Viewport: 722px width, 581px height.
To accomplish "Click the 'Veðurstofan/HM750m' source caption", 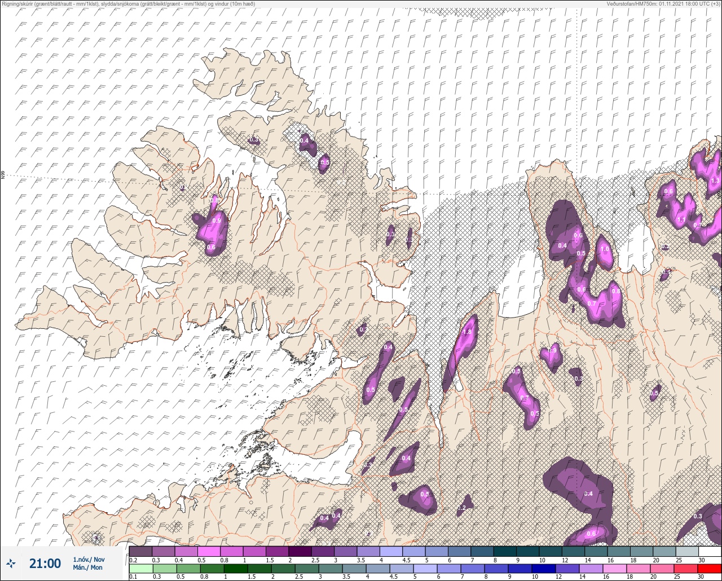I will pos(663,3).
